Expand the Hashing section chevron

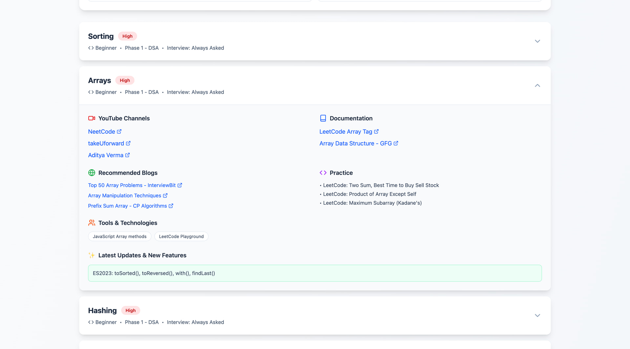tap(537, 316)
